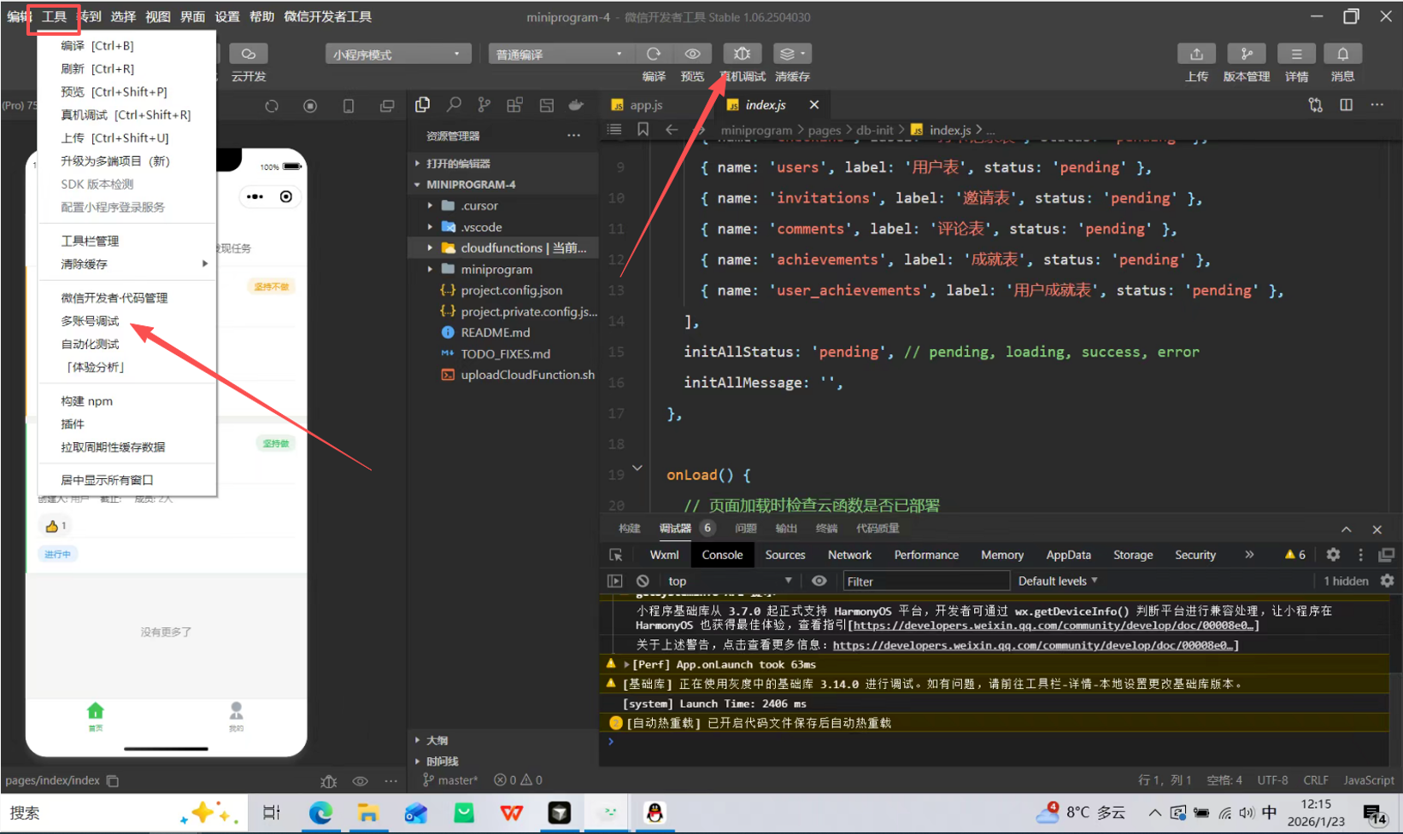Click the split editor icon
This screenshot has height=834, width=1403.
[1347, 105]
